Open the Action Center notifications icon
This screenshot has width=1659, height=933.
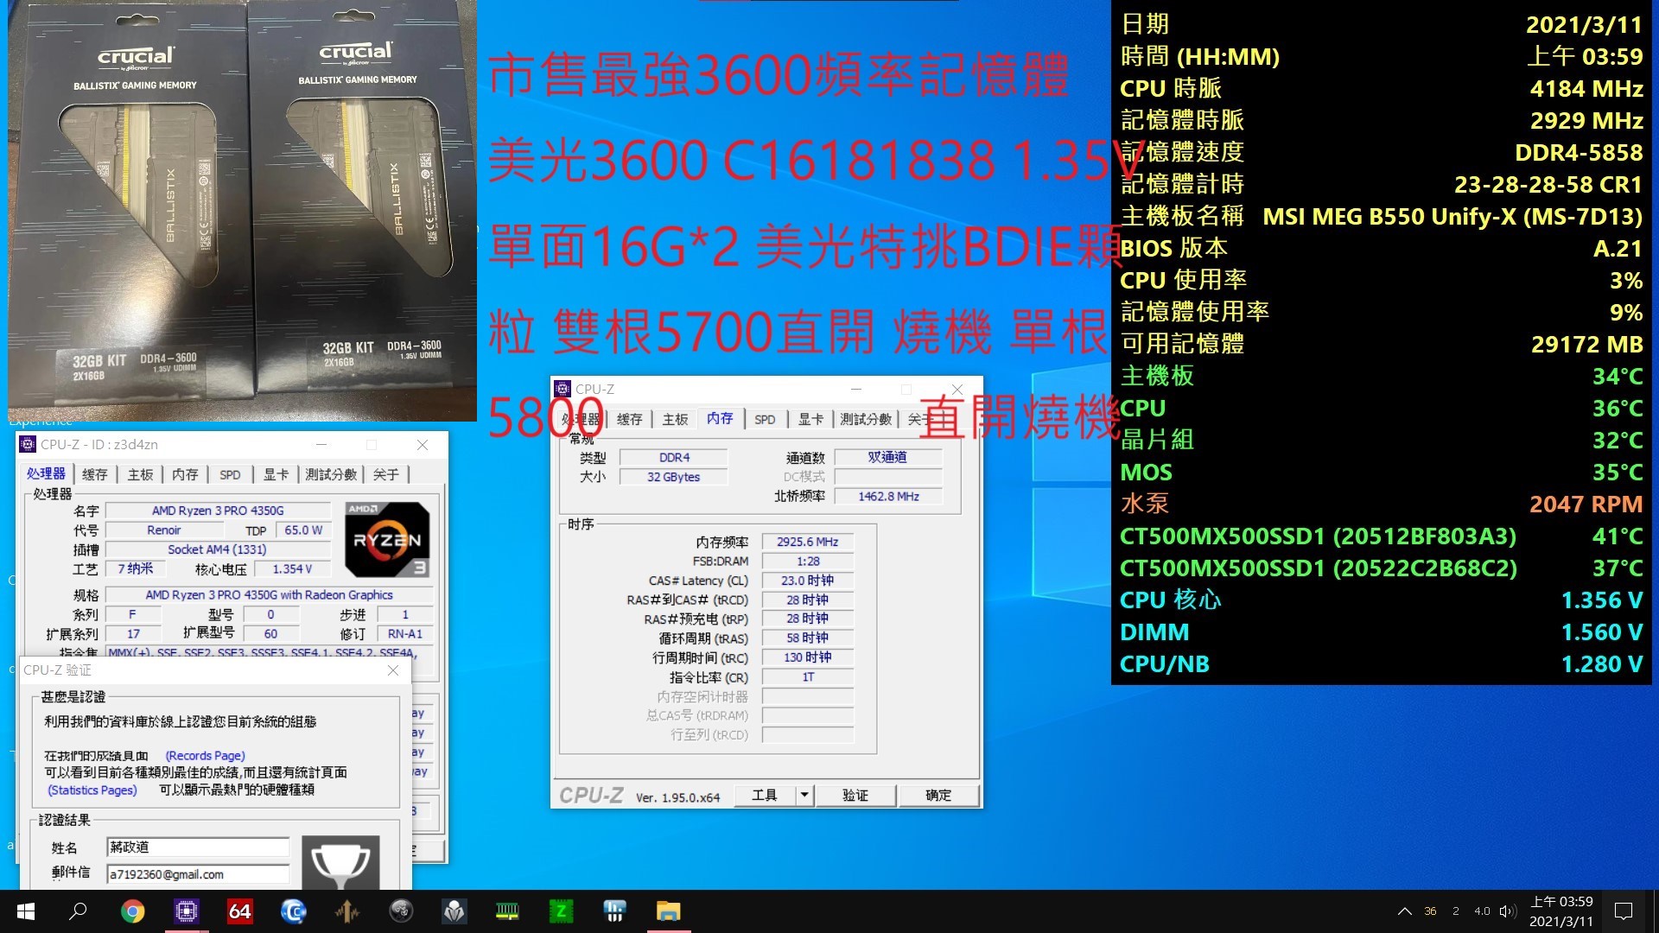1624,911
